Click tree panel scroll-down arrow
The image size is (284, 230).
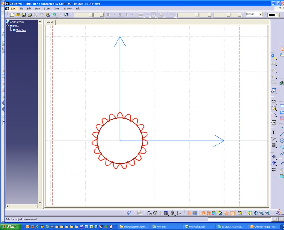[40, 202]
